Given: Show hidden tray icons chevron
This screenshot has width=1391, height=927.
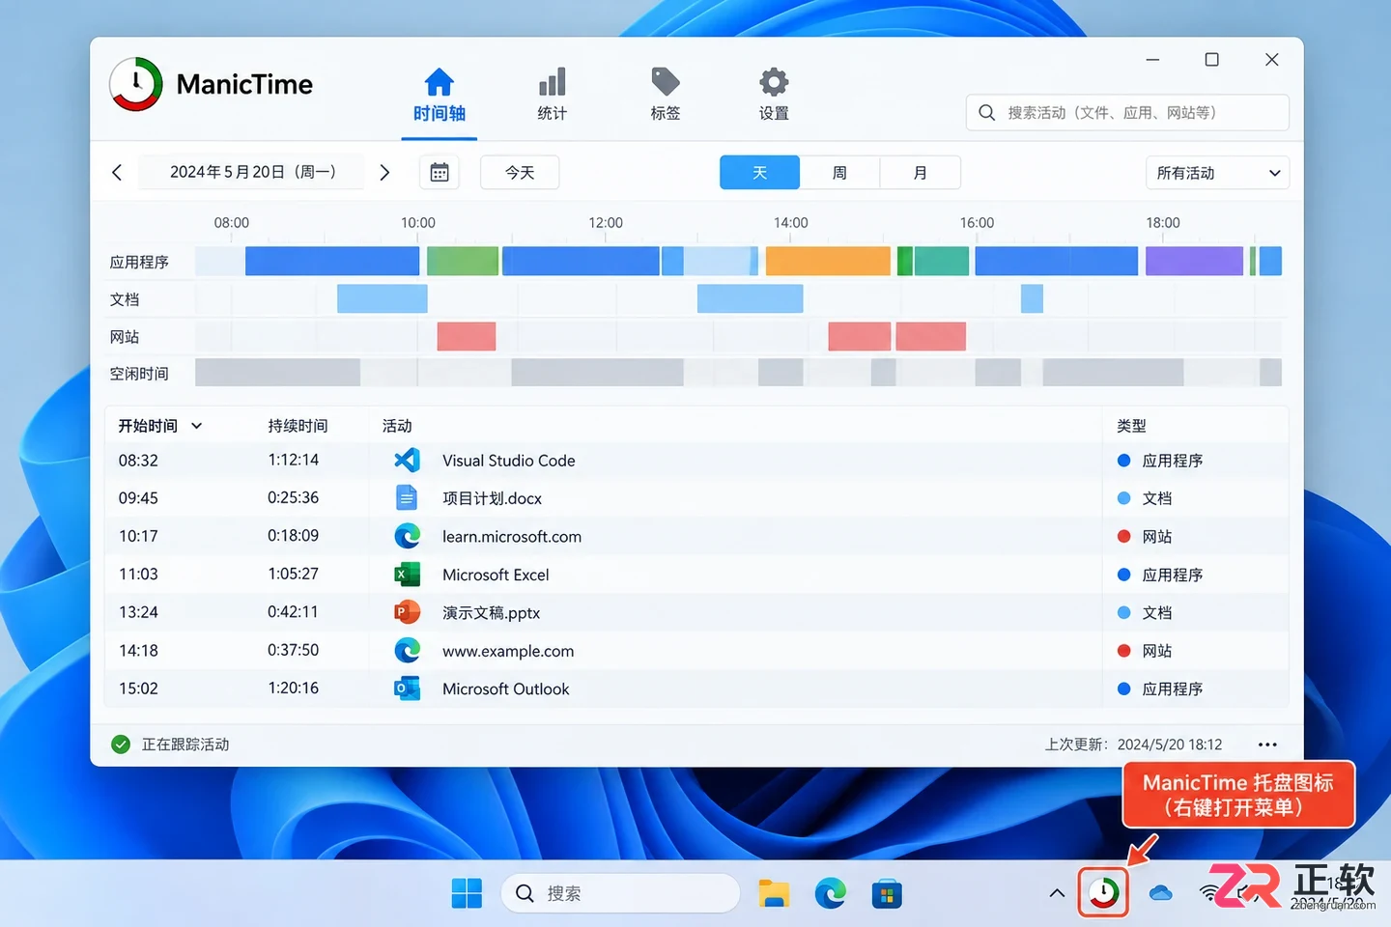Looking at the screenshot, I should pos(1057,894).
